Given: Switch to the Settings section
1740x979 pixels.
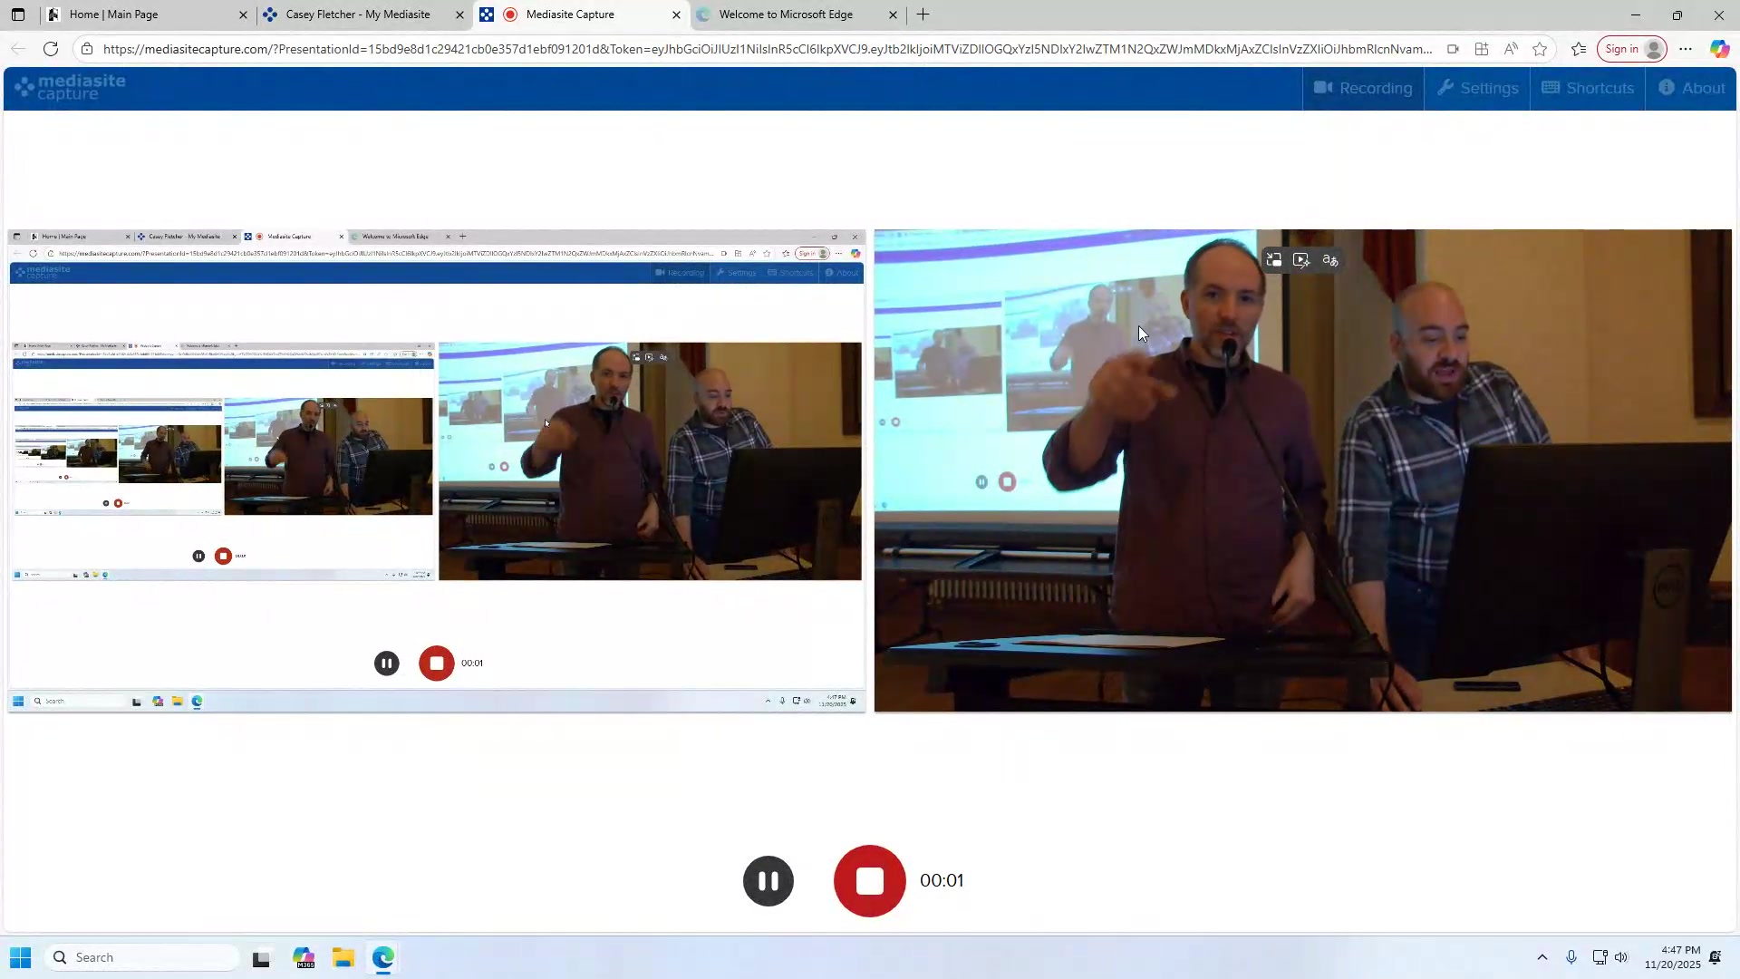Looking at the screenshot, I should coord(1476,88).
